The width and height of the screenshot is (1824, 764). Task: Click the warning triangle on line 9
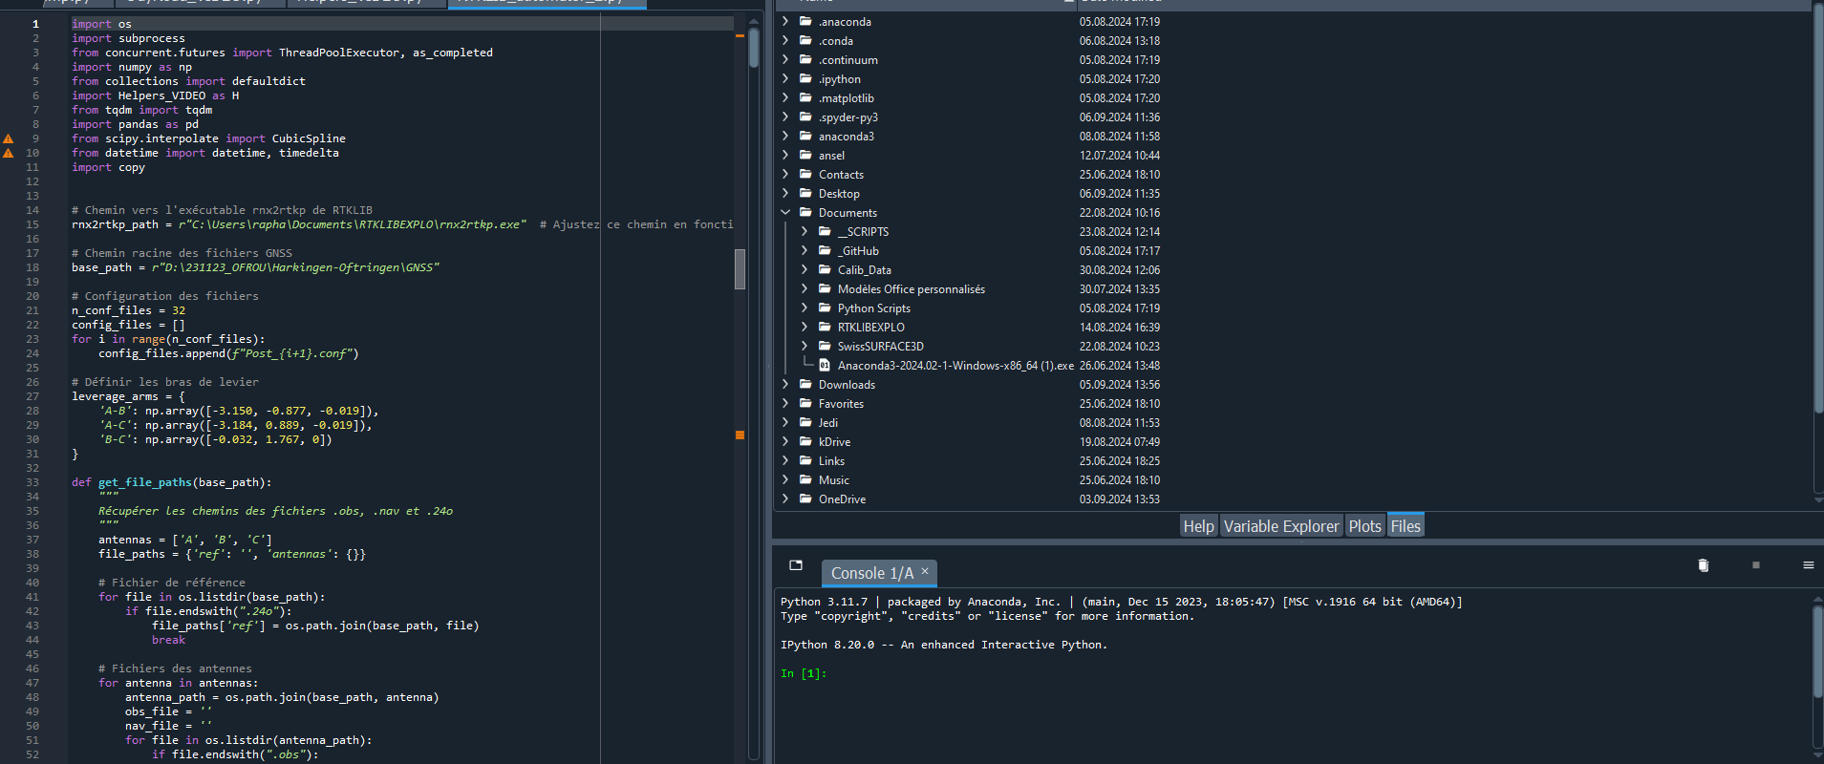point(9,138)
